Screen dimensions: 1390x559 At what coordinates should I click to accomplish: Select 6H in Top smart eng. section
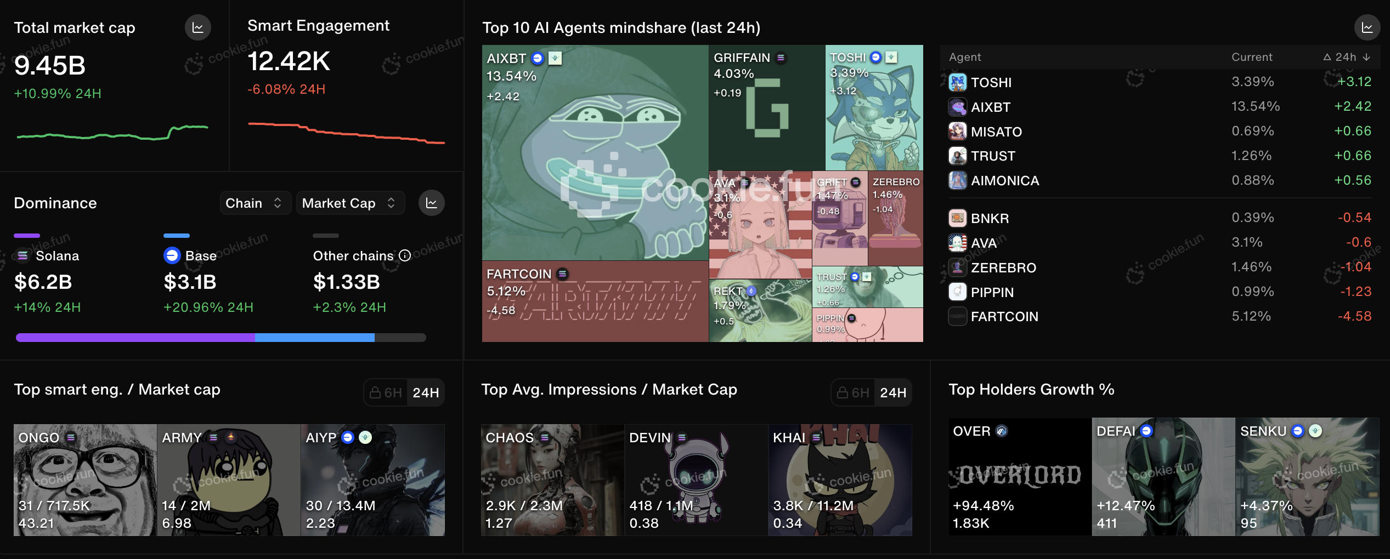[x=386, y=392]
